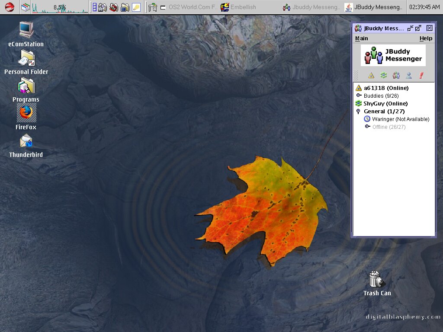Expand the Offline (26/27) group
443x332 pixels.
(367, 127)
